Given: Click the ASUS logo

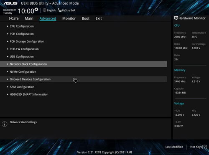Looking at the screenshot, I should click(x=10, y=3).
